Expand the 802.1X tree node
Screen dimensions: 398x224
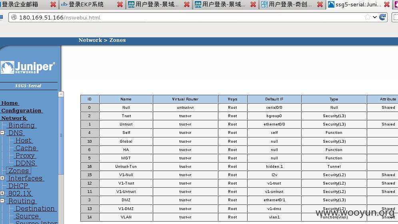[2, 193]
